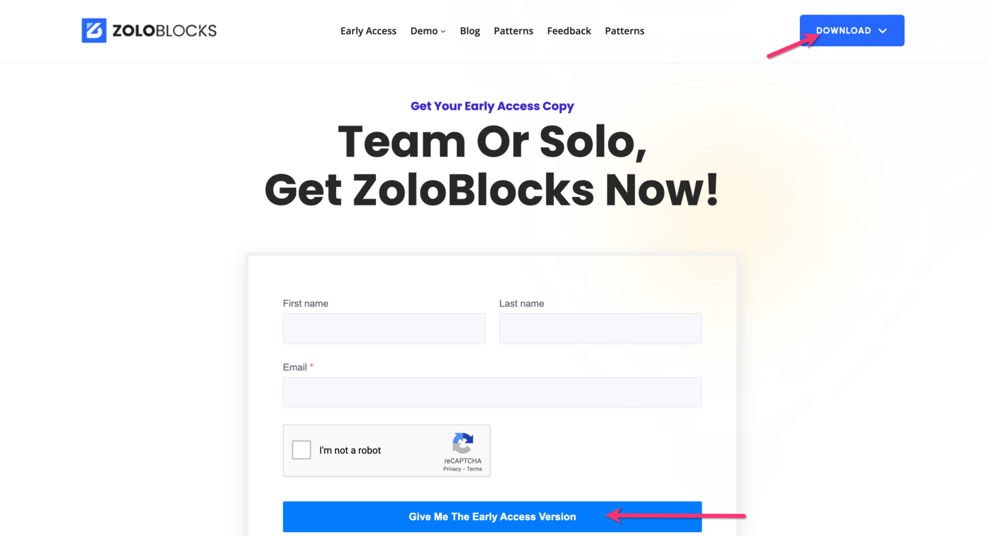Viewport: 987px width, 536px height.
Task: Check the I'm not a robot checkbox
Action: (x=301, y=450)
